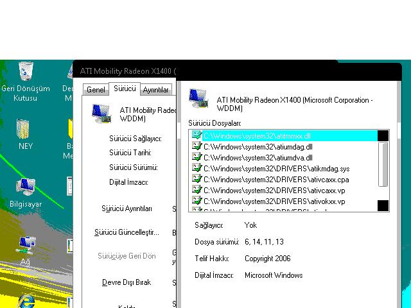Viewport: 411px width, 308px height.
Task: Click the Sürücü Dosyaları: label
Action: point(214,123)
